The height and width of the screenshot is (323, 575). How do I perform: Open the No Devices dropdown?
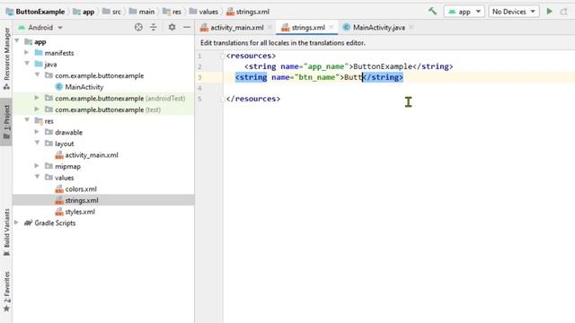[x=513, y=12]
